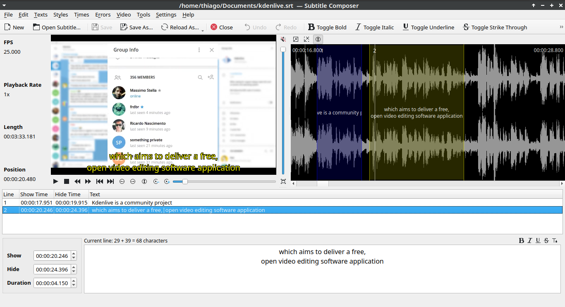Image resolution: width=565 pixels, height=307 pixels.
Task: Open the File menu
Action: [8, 14]
